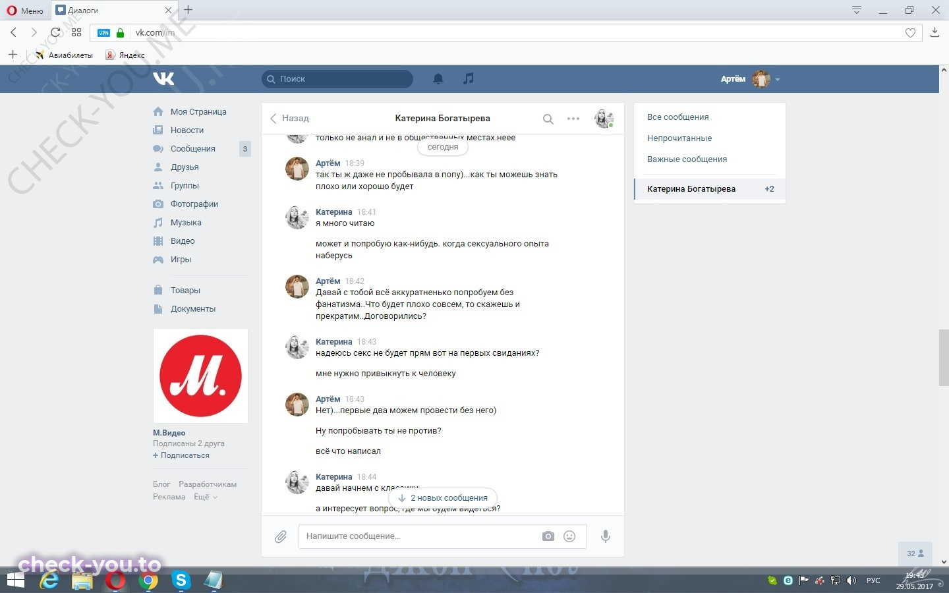The image size is (949, 593).
Task: Reload the vk.com page
Action: (55, 32)
